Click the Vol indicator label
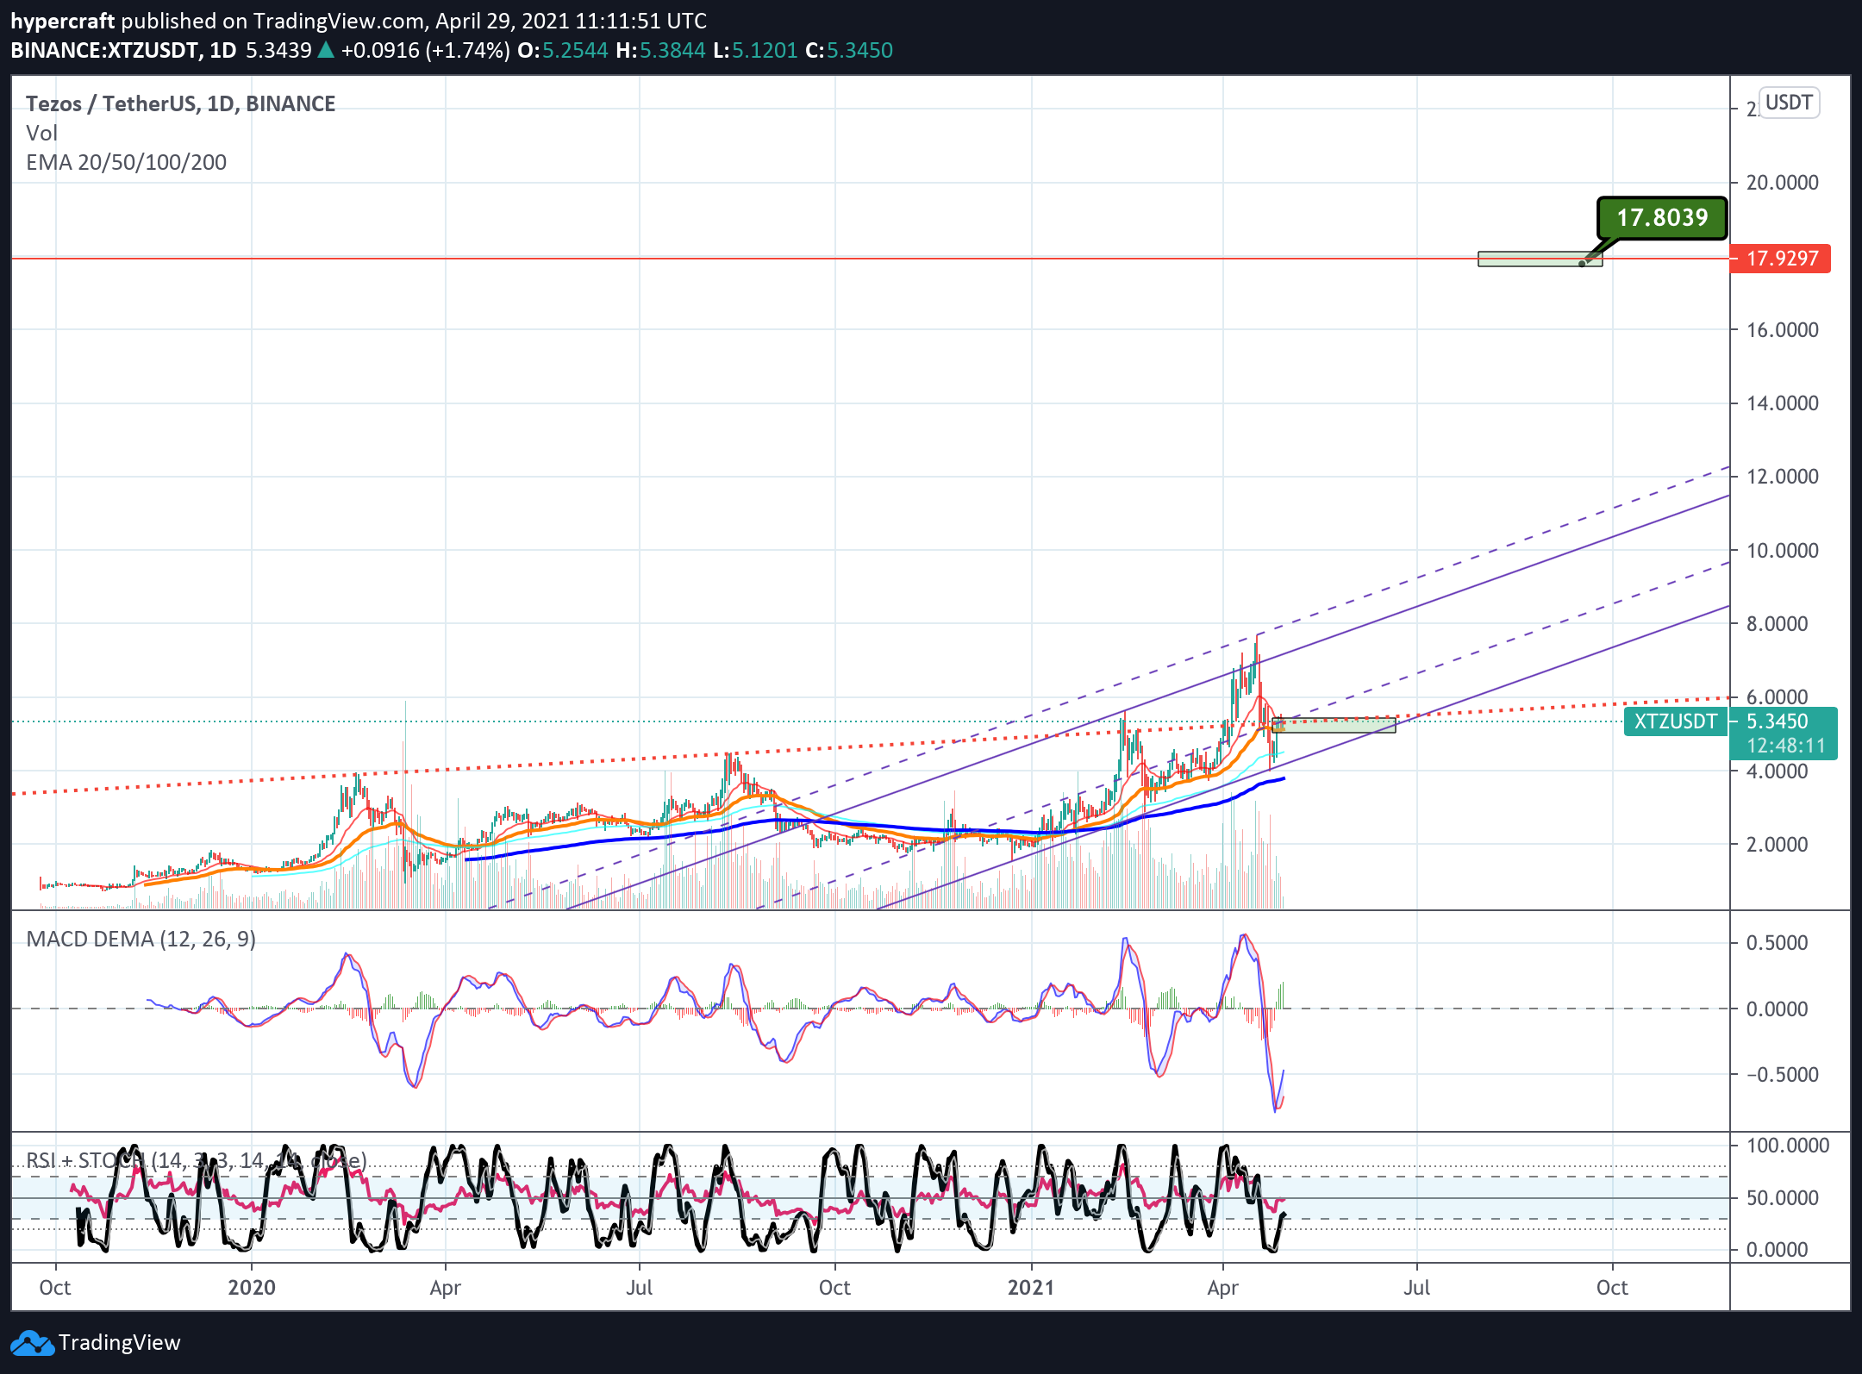The image size is (1862, 1374). coord(41,133)
